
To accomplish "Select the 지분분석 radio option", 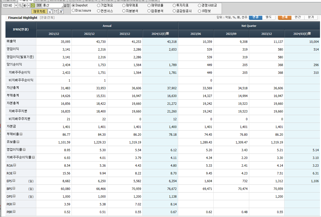I will click(x=124, y=11).
